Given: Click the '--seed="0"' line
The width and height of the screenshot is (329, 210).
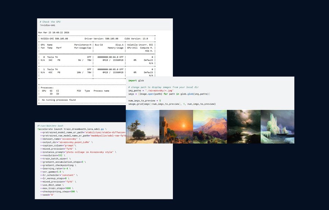Looking at the screenshot, I should pos(47,195).
